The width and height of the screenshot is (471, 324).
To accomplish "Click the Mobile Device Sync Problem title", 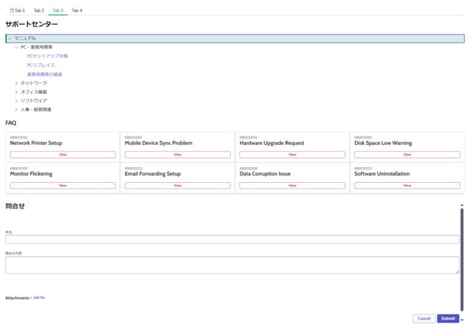I will coord(159,143).
